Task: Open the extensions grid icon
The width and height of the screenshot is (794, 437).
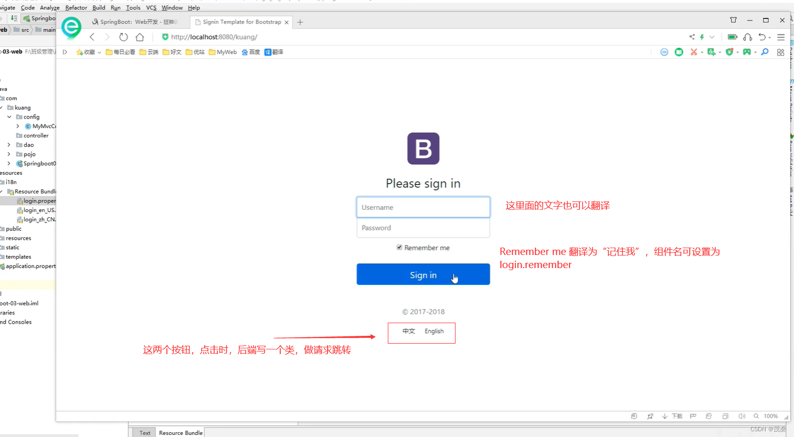Action: click(781, 52)
